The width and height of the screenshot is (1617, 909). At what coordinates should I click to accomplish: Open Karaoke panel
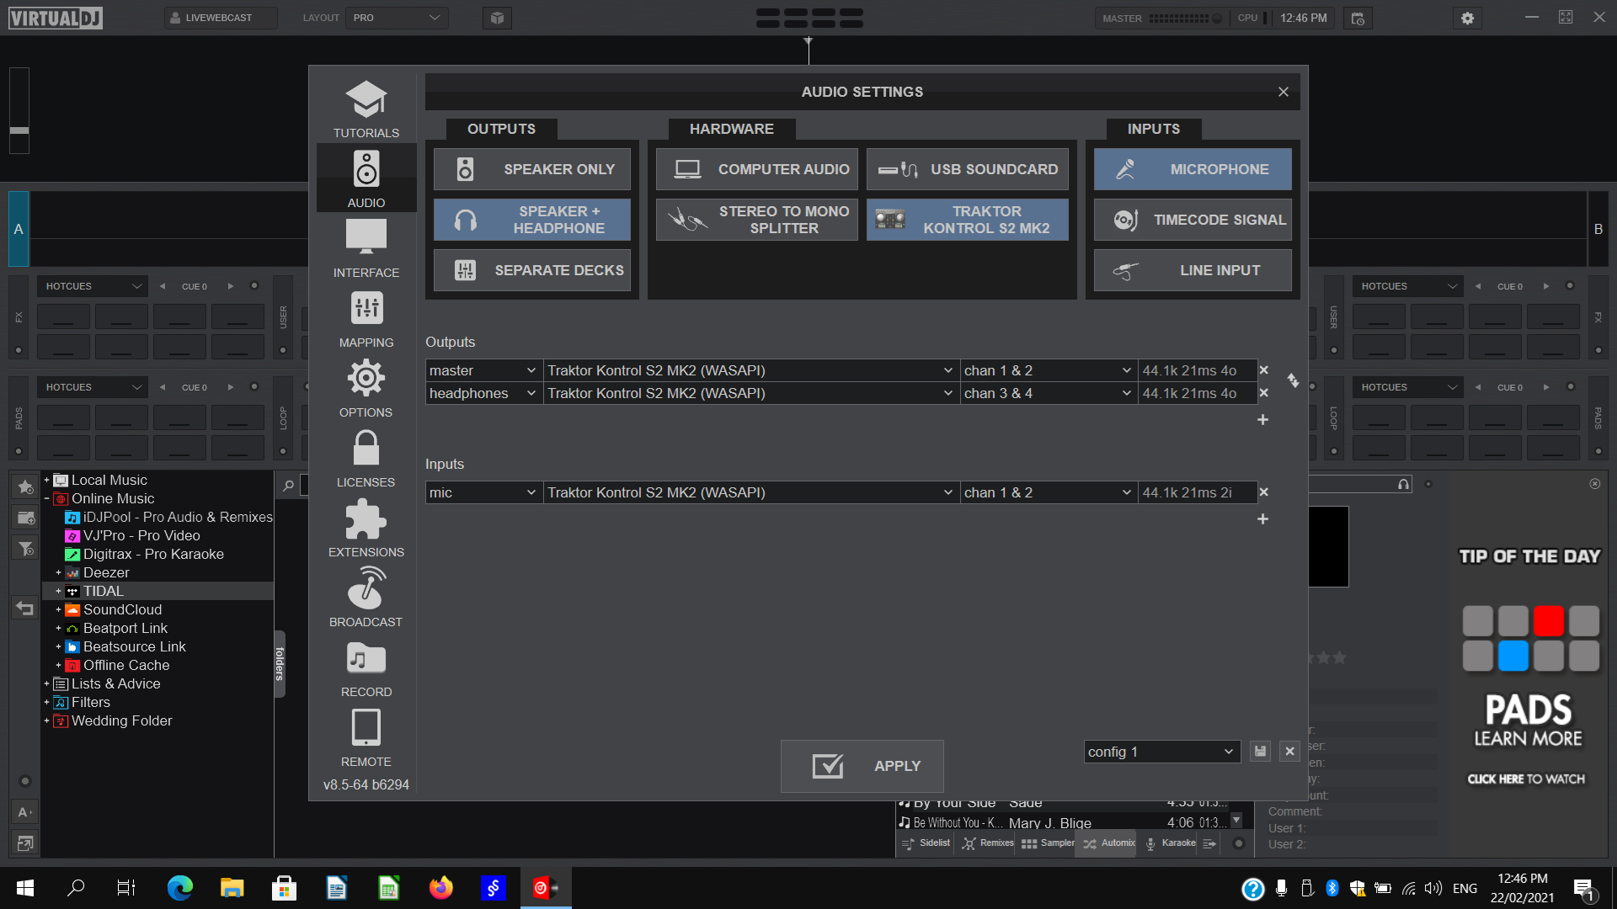click(1170, 843)
